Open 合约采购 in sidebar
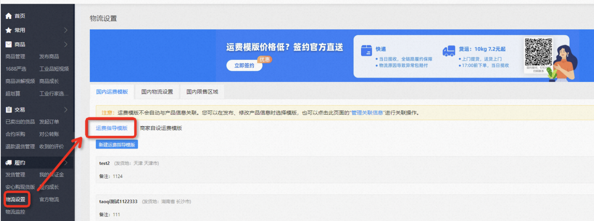This screenshot has width=594, height=221. (15, 134)
